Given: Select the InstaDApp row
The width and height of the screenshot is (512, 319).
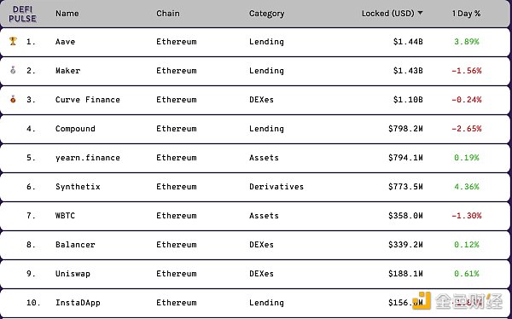Looking at the screenshot, I should click(x=255, y=303).
